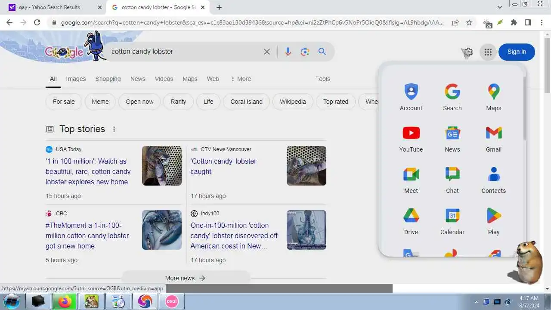
Task: Open News from the Google apps grid
Action: coord(452,139)
